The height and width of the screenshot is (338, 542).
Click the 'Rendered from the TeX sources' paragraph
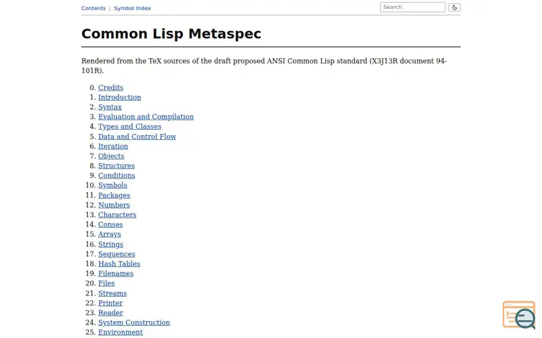264,66
